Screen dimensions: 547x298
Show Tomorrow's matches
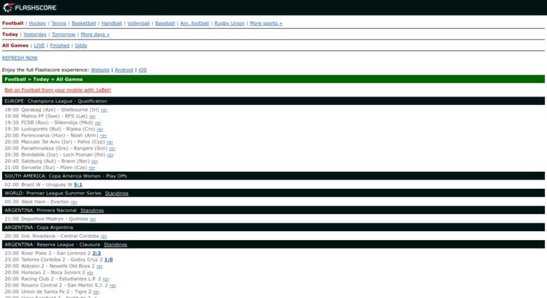[63, 35]
